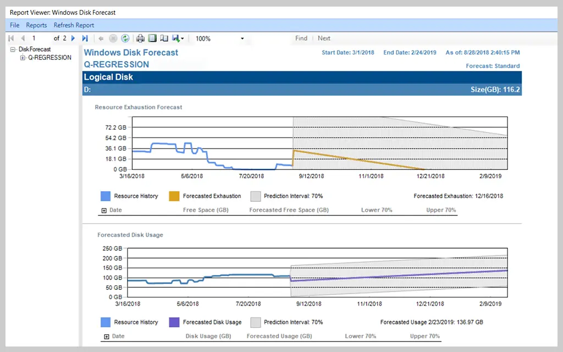Click the Print report icon

pos(140,38)
